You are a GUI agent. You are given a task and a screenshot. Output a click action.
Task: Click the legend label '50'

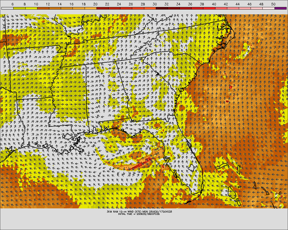(273, 4)
